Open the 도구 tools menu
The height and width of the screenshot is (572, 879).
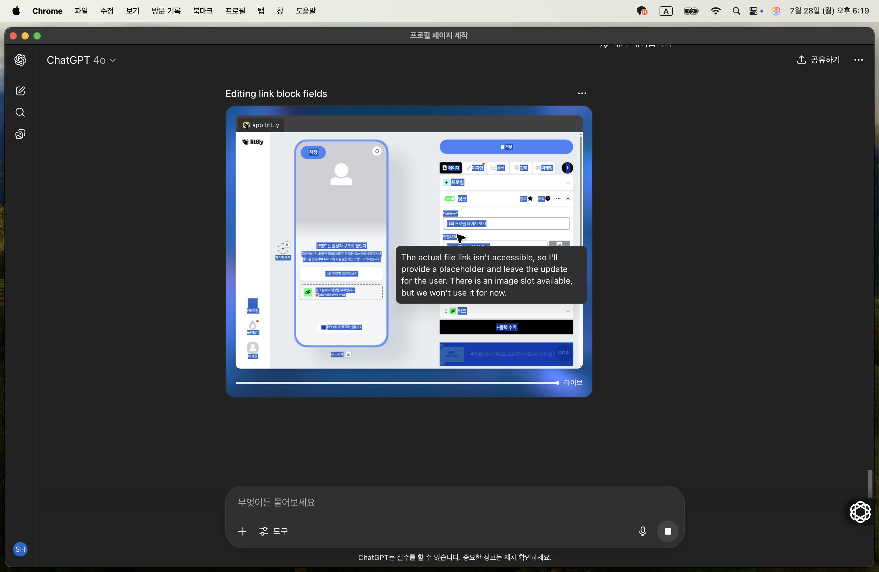[273, 531]
